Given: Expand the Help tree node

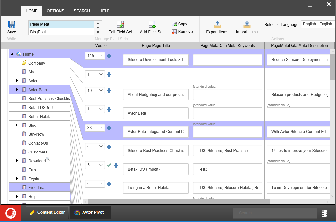Looking at the screenshot, I should [x=17, y=196].
